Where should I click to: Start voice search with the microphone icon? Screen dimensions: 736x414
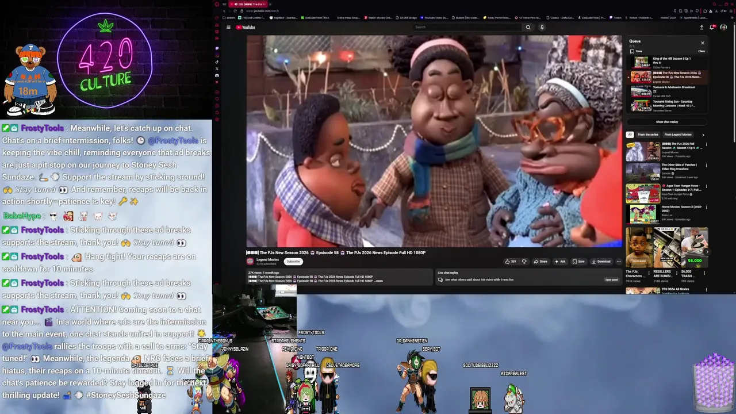[x=542, y=27]
